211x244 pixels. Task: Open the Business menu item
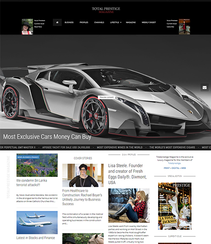[x=69, y=22]
